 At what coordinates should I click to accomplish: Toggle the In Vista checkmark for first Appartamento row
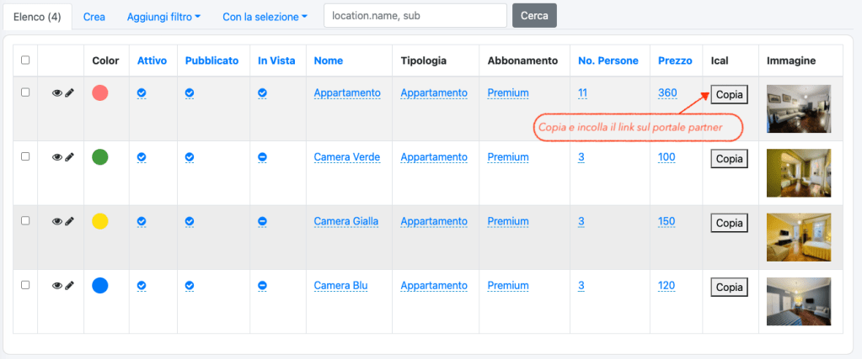click(262, 93)
